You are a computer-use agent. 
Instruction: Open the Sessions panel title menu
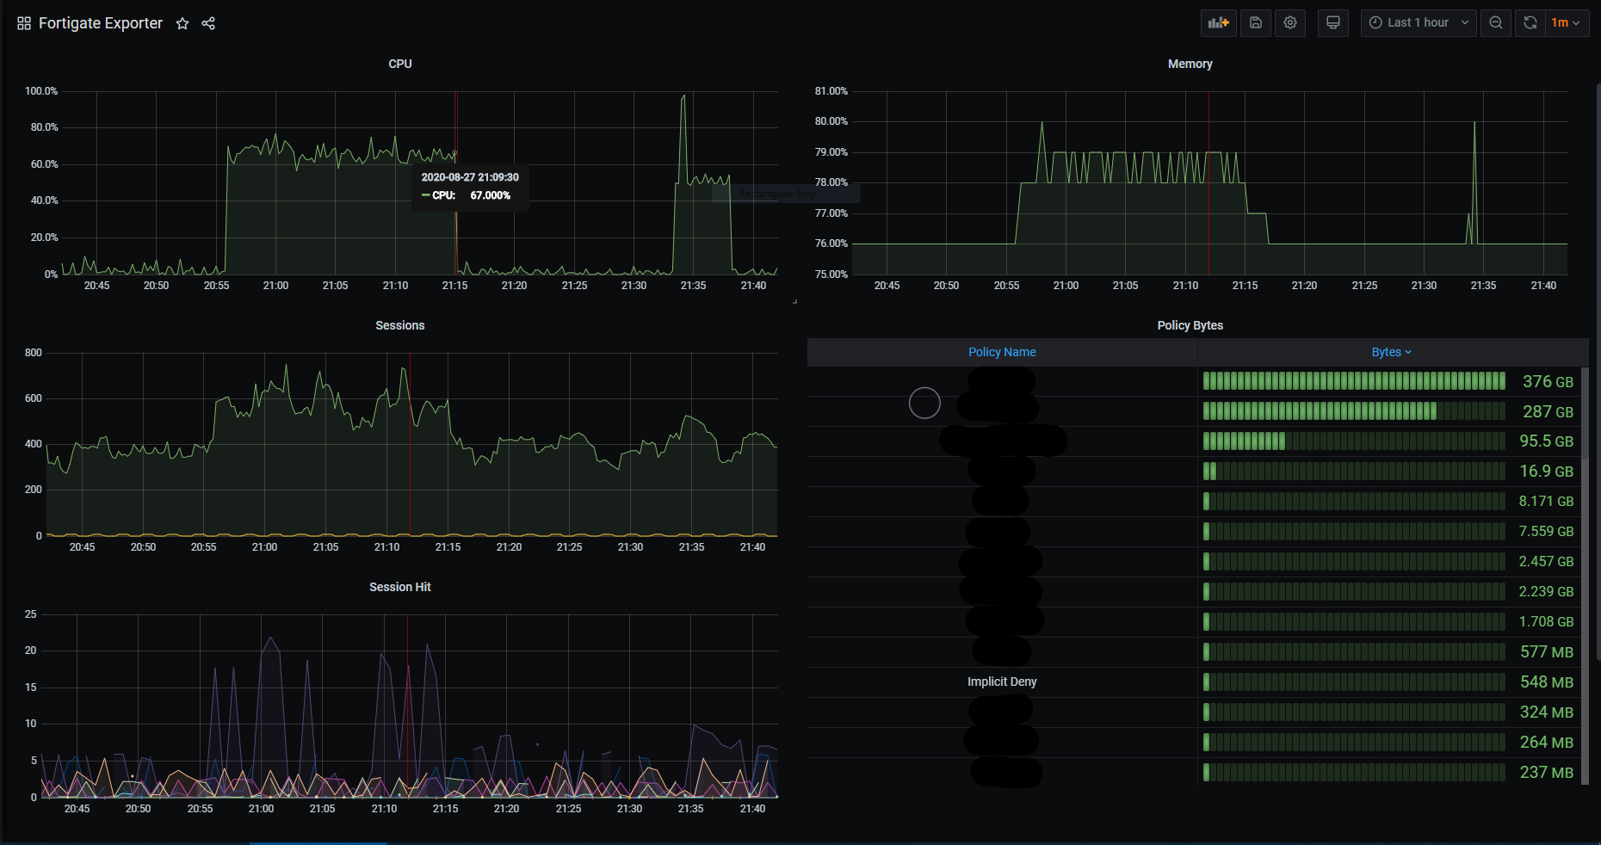click(400, 325)
